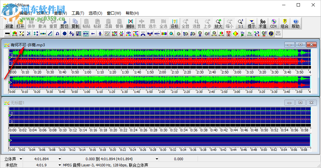Click the 2:00 mark on mp3 timeline
321x168 pixels.
pos(163,72)
